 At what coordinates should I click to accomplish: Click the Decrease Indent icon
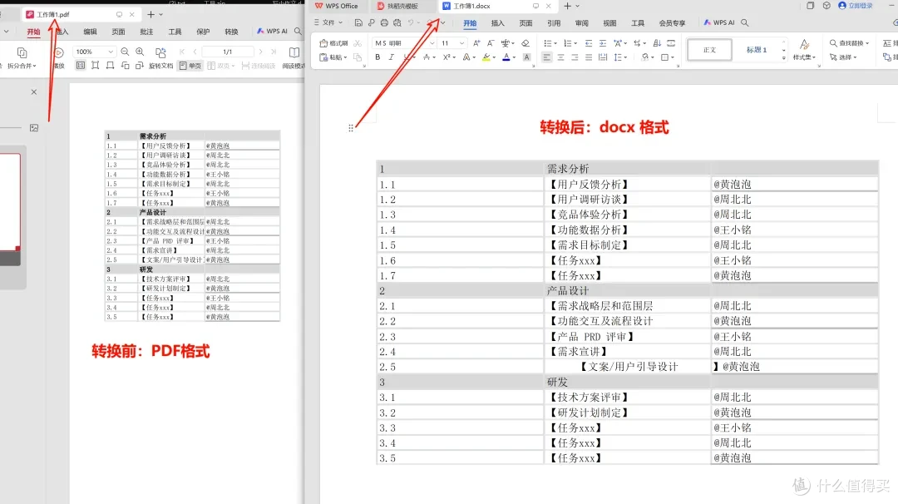(589, 43)
